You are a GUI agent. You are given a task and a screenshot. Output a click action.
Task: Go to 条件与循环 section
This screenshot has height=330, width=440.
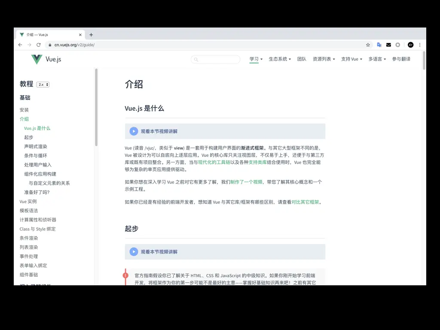(x=36, y=156)
